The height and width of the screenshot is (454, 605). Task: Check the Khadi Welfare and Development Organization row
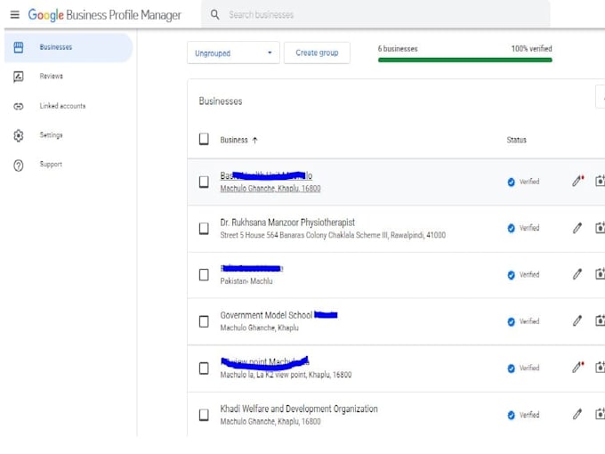coord(204,414)
